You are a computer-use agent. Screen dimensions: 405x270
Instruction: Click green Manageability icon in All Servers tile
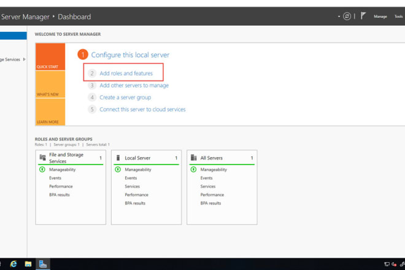[x=193, y=169]
